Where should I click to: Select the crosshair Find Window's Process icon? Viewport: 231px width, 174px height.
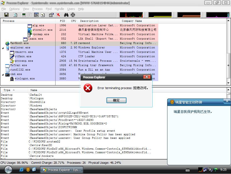point(73,15)
